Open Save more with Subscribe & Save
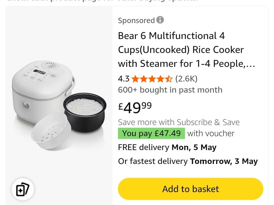The height and width of the screenshot is (205, 274). coord(179,122)
